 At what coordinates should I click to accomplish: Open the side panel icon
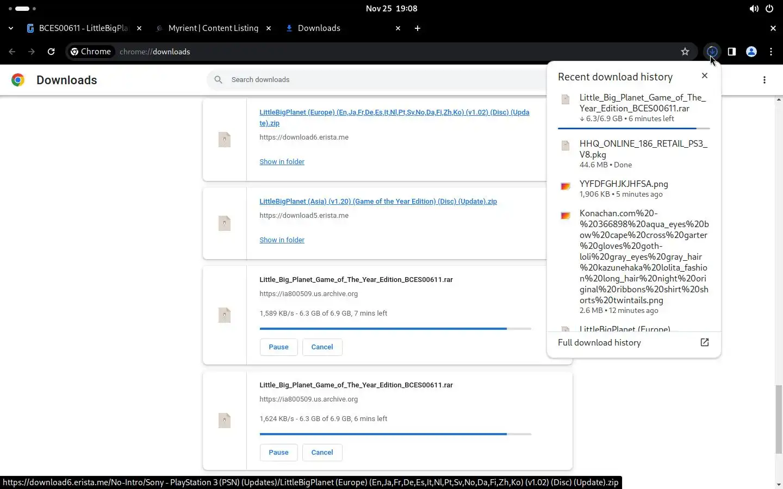732,52
